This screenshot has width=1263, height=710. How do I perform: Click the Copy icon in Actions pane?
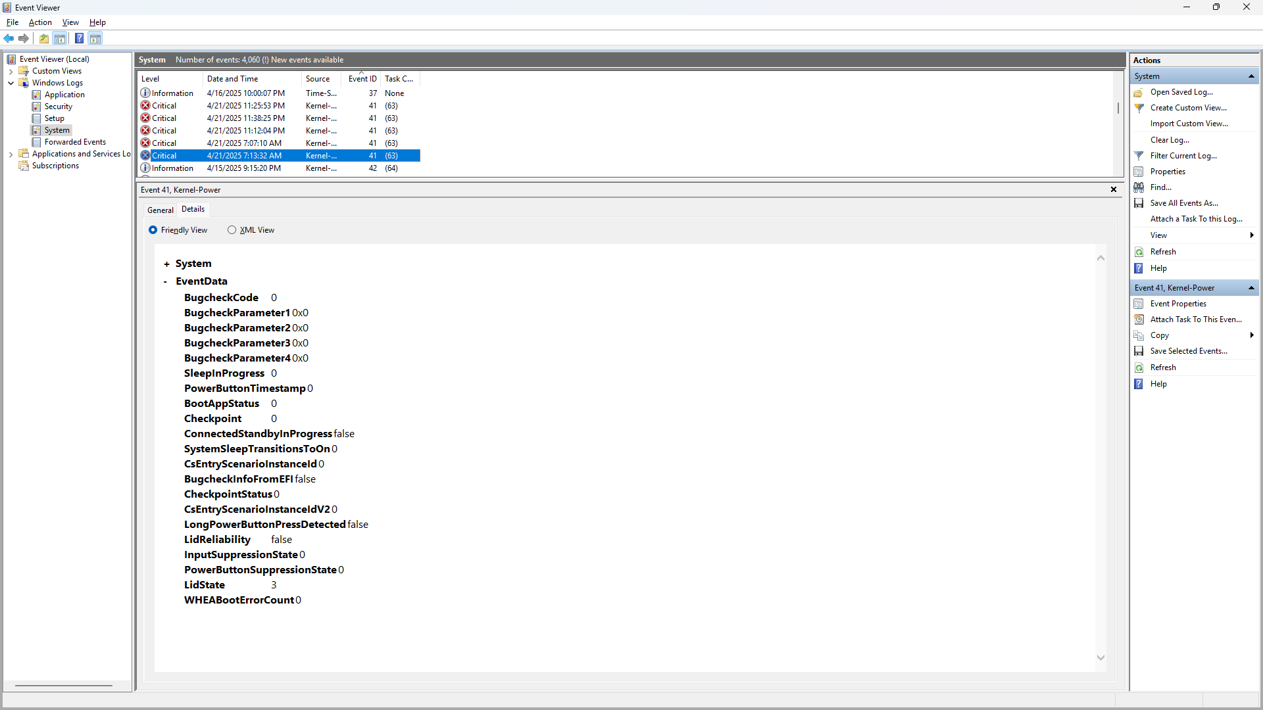click(x=1139, y=335)
